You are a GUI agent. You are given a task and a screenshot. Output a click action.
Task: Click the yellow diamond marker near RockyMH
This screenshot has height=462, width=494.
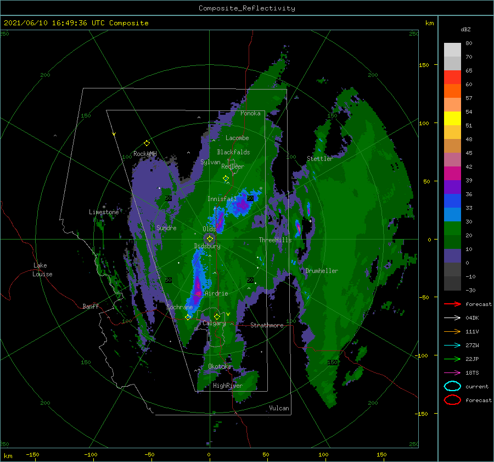(x=147, y=143)
